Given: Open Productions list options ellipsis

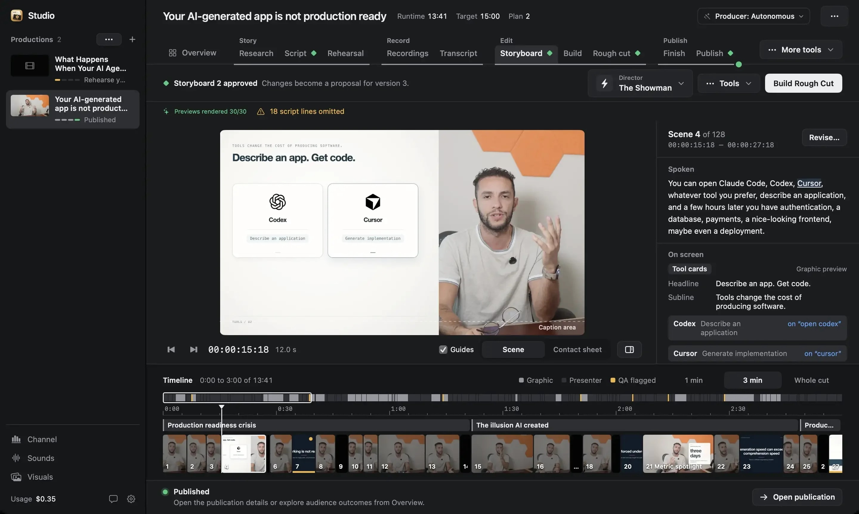Looking at the screenshot, I should coord(109,39).
